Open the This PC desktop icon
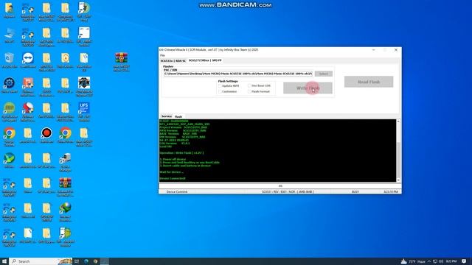 (x=10, y=35)
